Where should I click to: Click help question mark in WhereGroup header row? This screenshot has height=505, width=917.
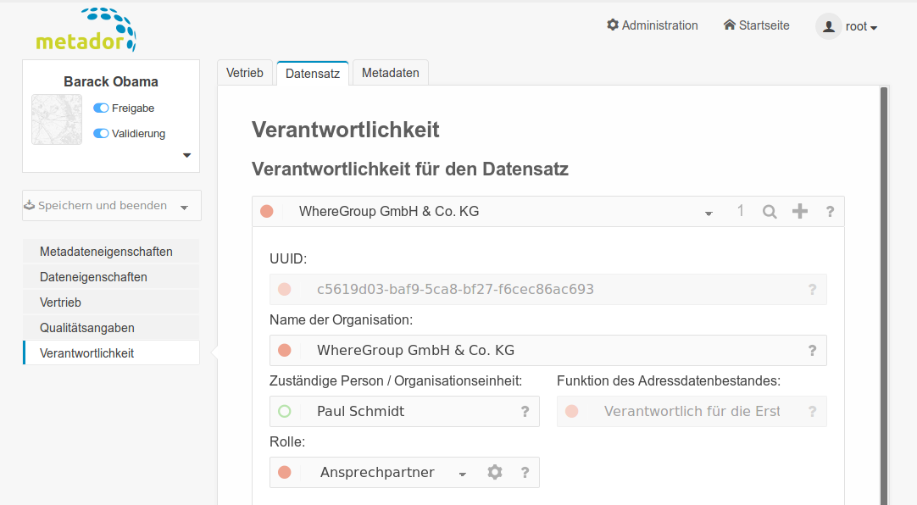830,212
